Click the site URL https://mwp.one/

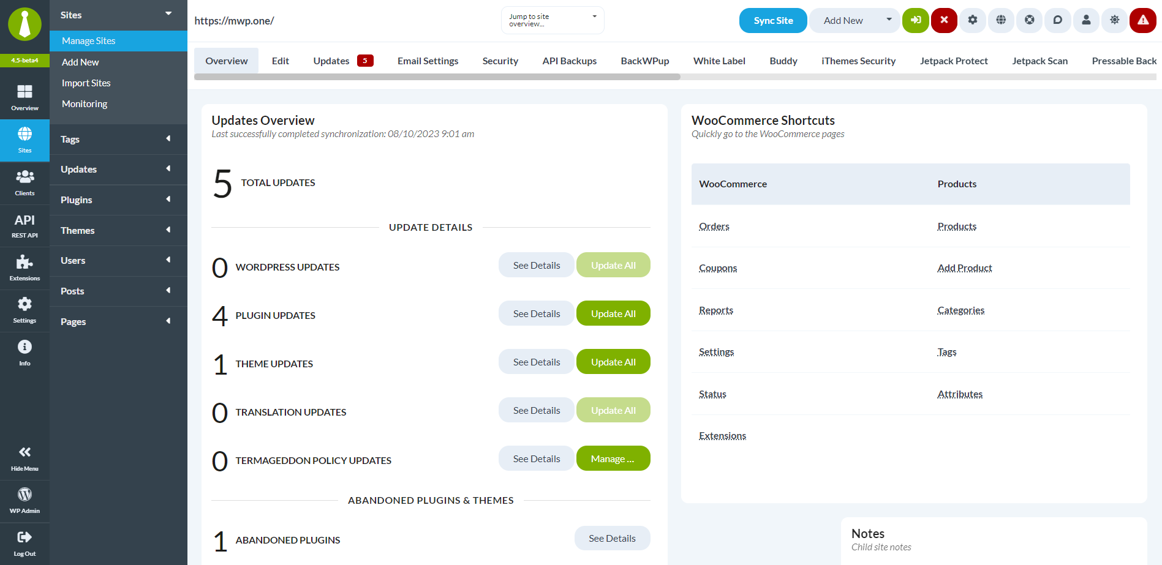[234, 21]
